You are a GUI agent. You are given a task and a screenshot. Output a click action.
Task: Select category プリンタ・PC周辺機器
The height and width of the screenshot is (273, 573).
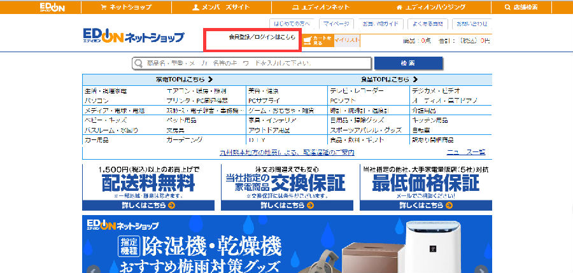tap(197, 101)
